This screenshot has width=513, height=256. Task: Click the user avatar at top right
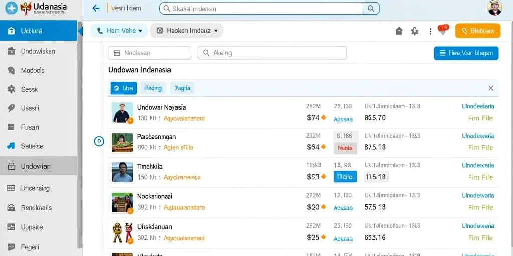pos(494,8)
